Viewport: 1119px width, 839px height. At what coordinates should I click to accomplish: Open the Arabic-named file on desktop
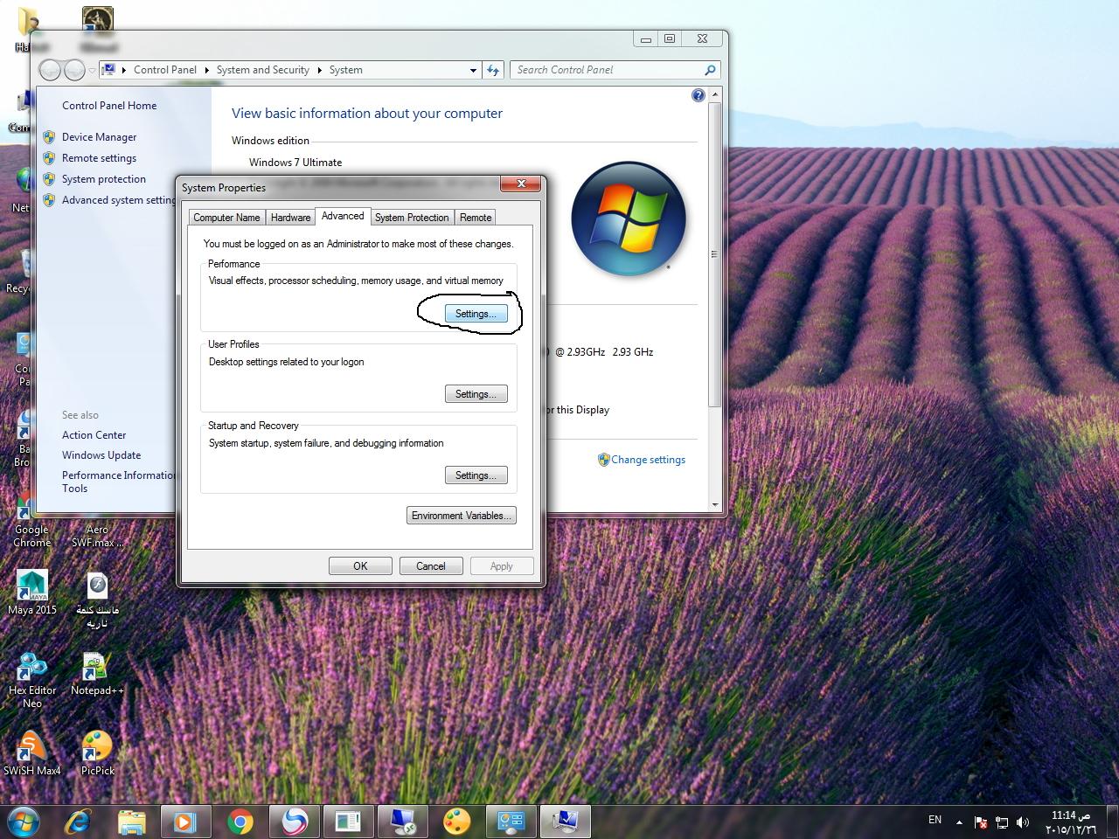[97, 600]
